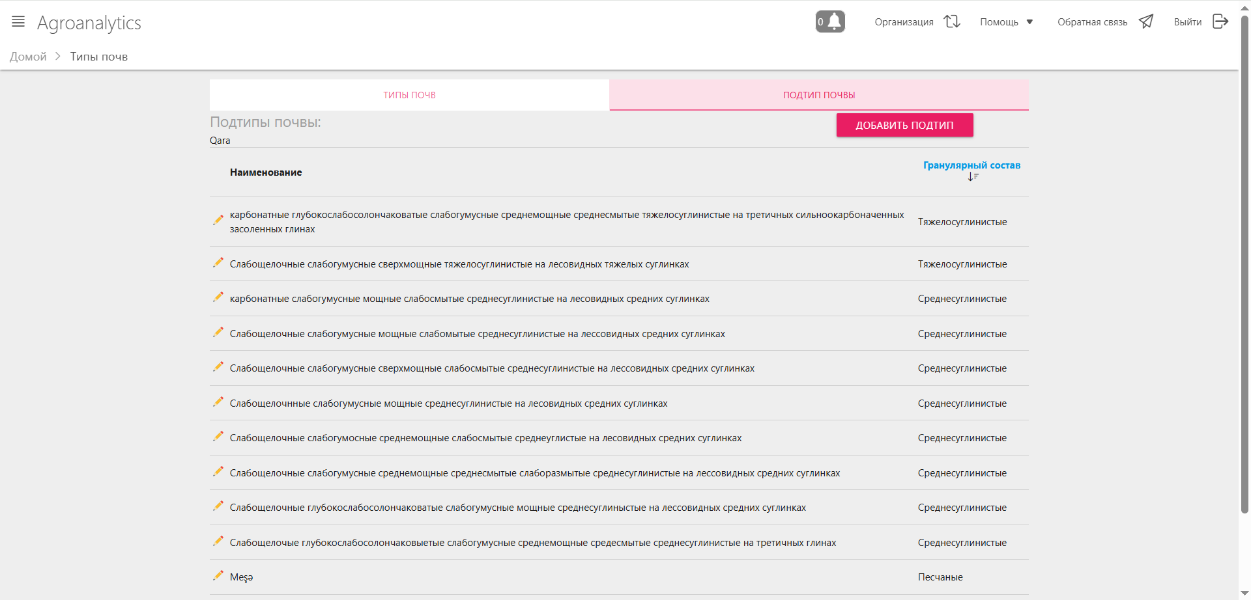Image resolution: width=1251 pixels, height=600 pixels.
Task: Click pencil icon for first карбонатные глубокослабосолончаковатые row
Action: coord(218,221)
